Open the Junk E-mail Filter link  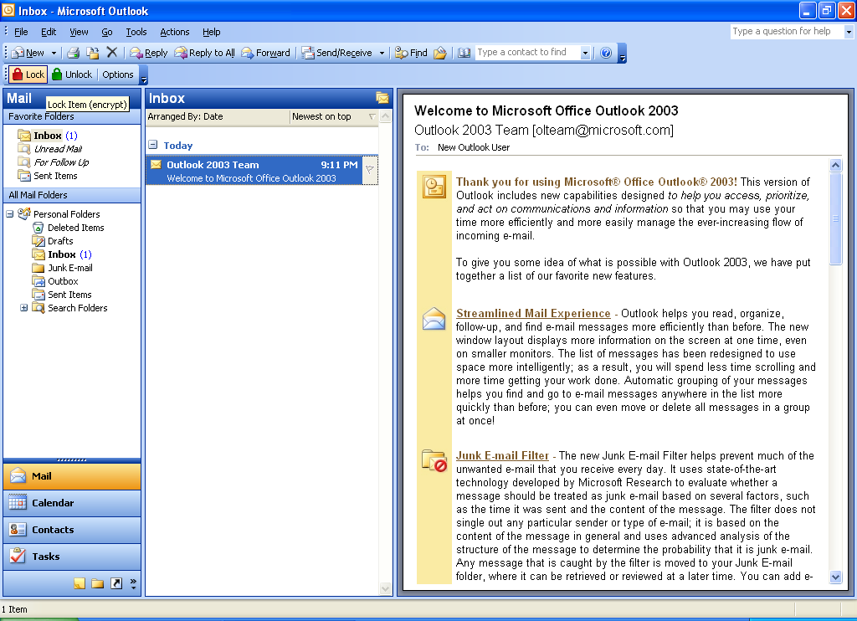pos(502,455)
